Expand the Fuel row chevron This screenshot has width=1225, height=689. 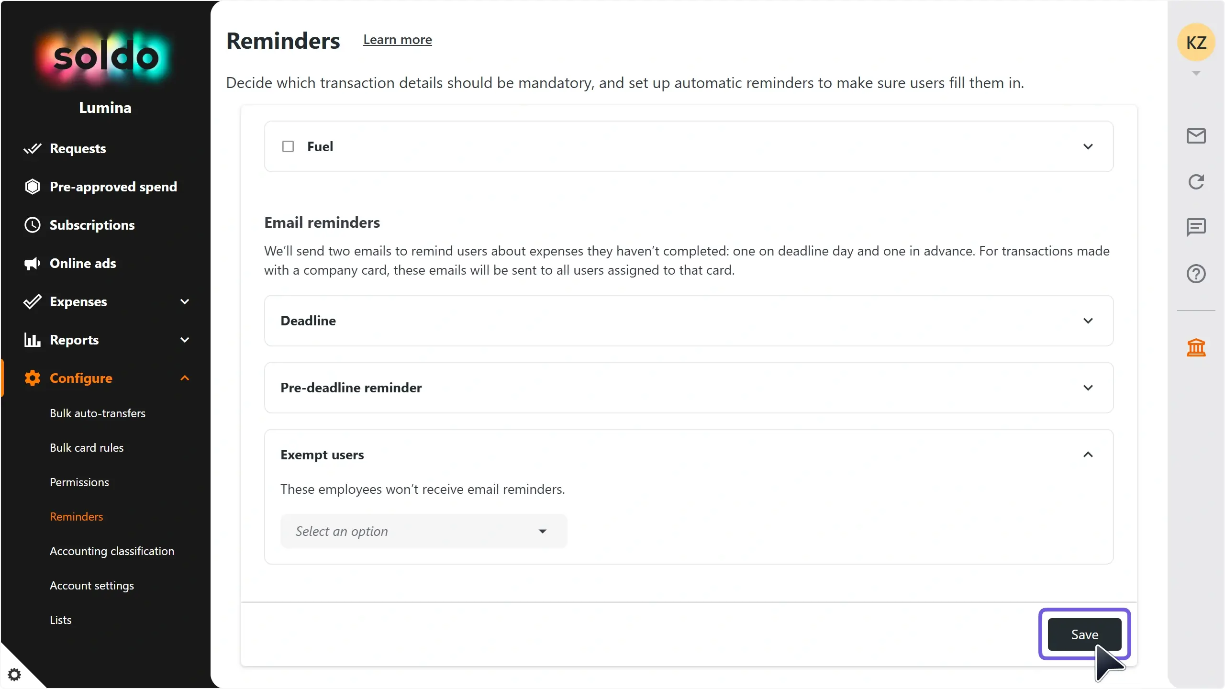pyautogui.click(x=1088, y=146)
